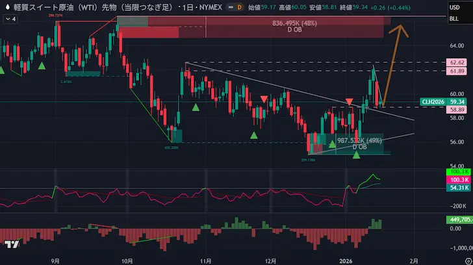Click the TradingView logo in bottom-left corner
Viewport: 473px width, 265px height.
click(11, 245)
